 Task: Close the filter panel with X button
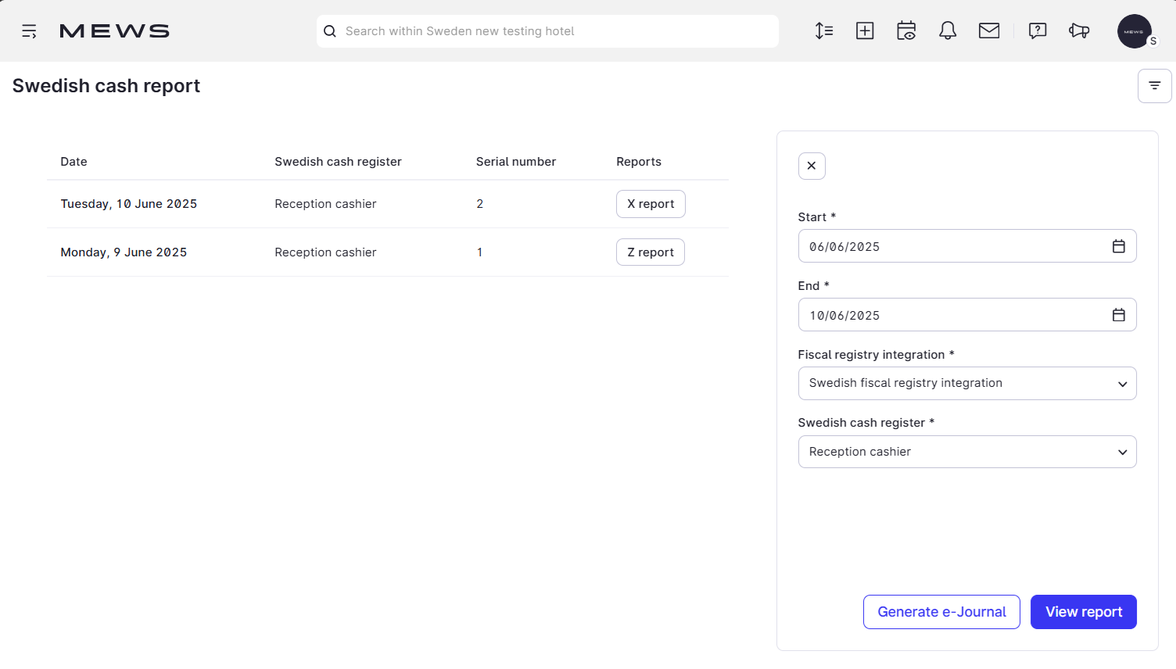point(812,166)
